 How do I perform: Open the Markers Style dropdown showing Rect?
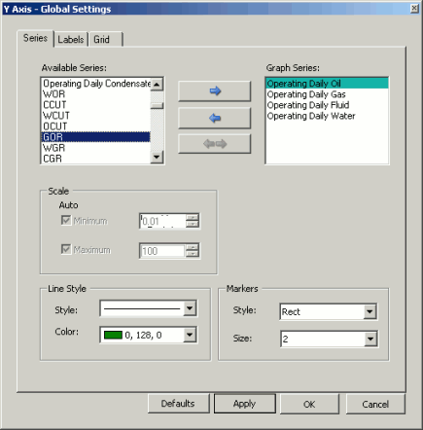pyautogui.click(x=370, y=312)
